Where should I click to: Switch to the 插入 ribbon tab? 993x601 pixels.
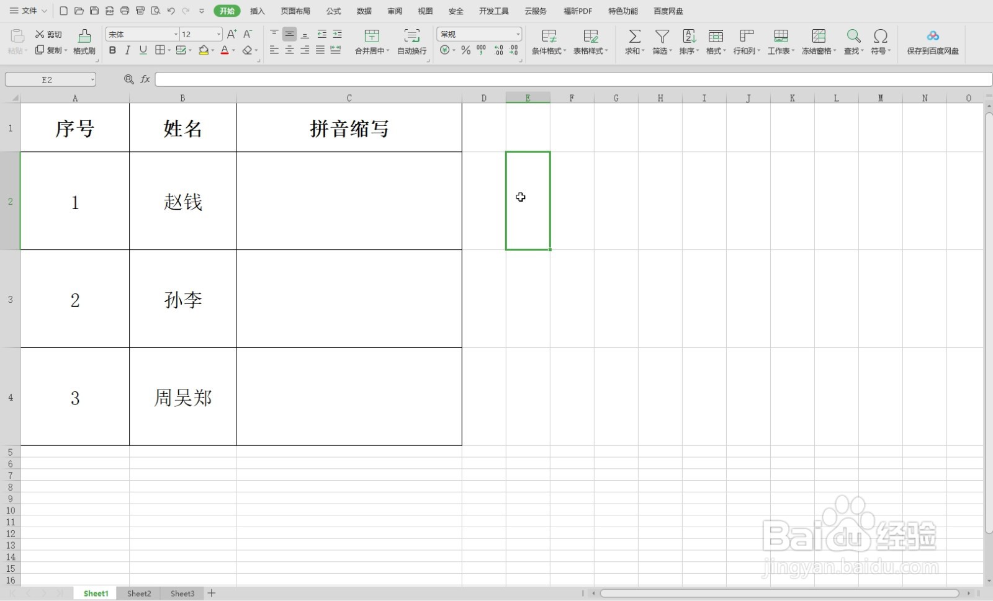[x=257, y=11]
